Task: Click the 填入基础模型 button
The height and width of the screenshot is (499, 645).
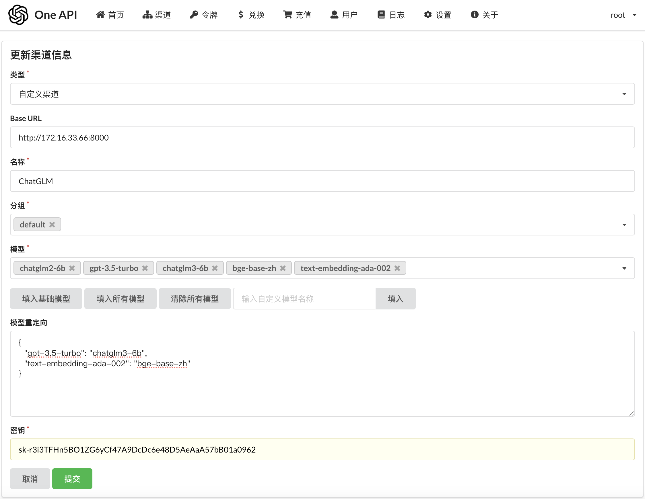Action: tap(46, 299)
